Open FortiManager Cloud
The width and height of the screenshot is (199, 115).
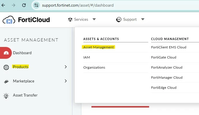point(167,78)
